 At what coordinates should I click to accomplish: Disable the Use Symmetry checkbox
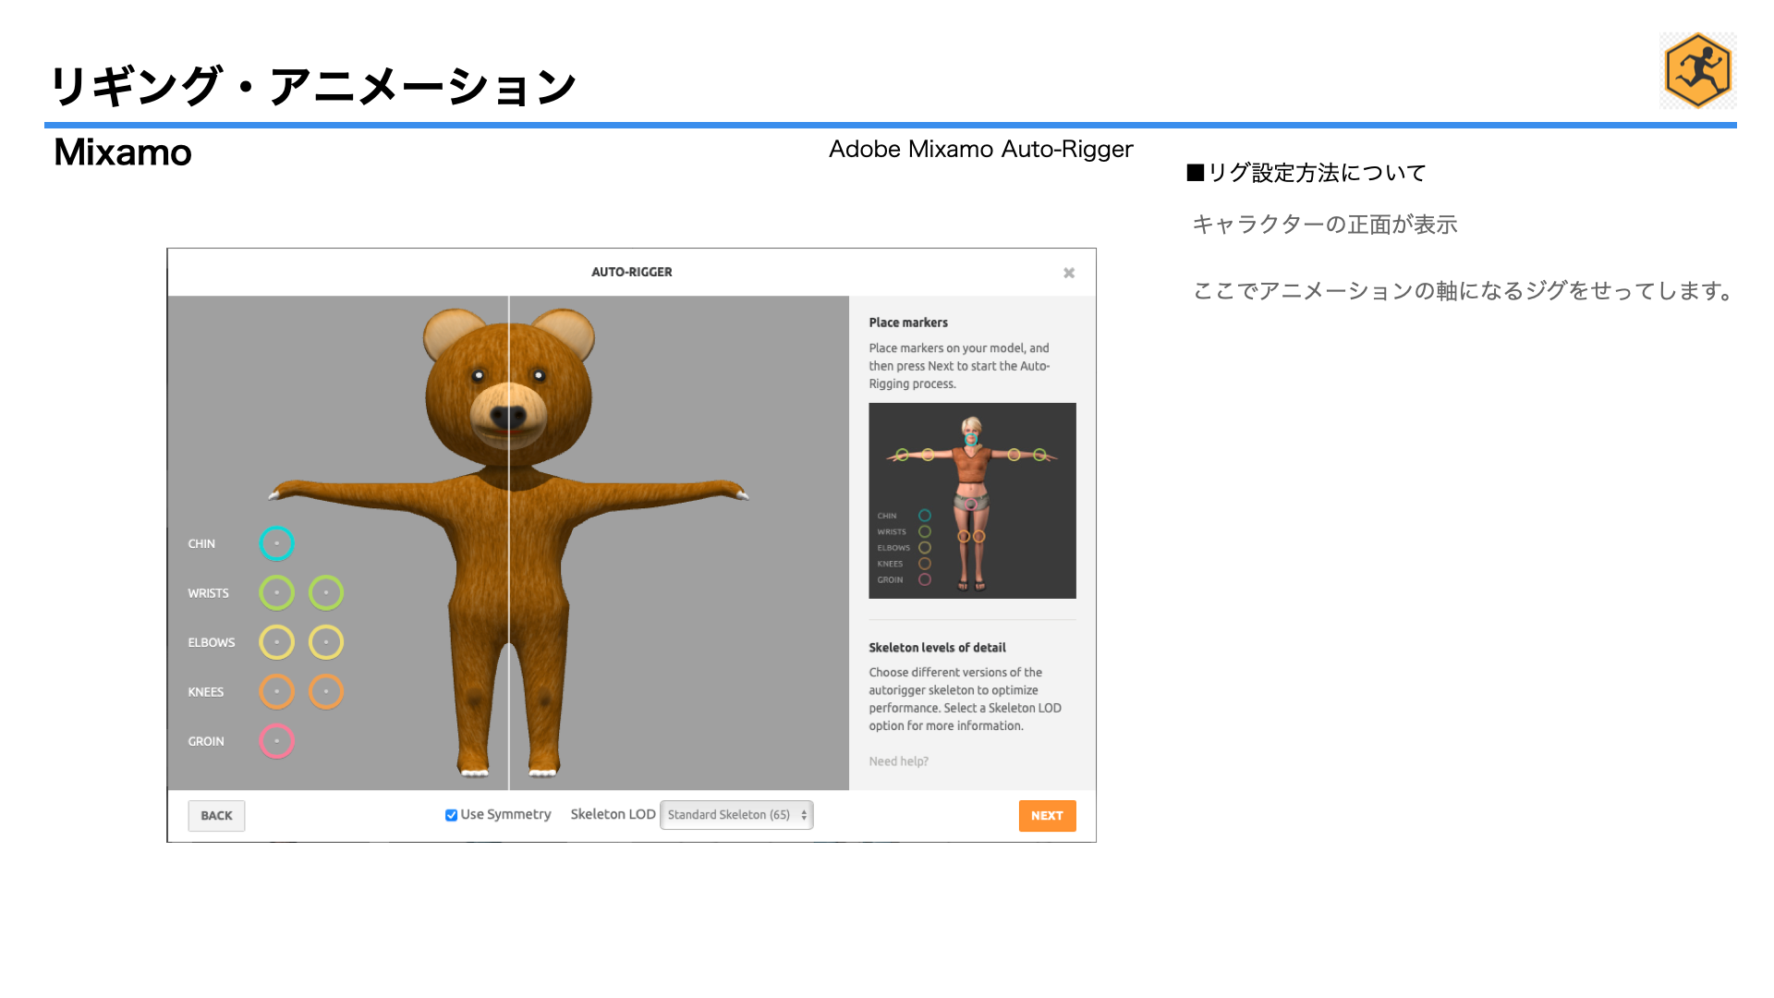[451, 815]
